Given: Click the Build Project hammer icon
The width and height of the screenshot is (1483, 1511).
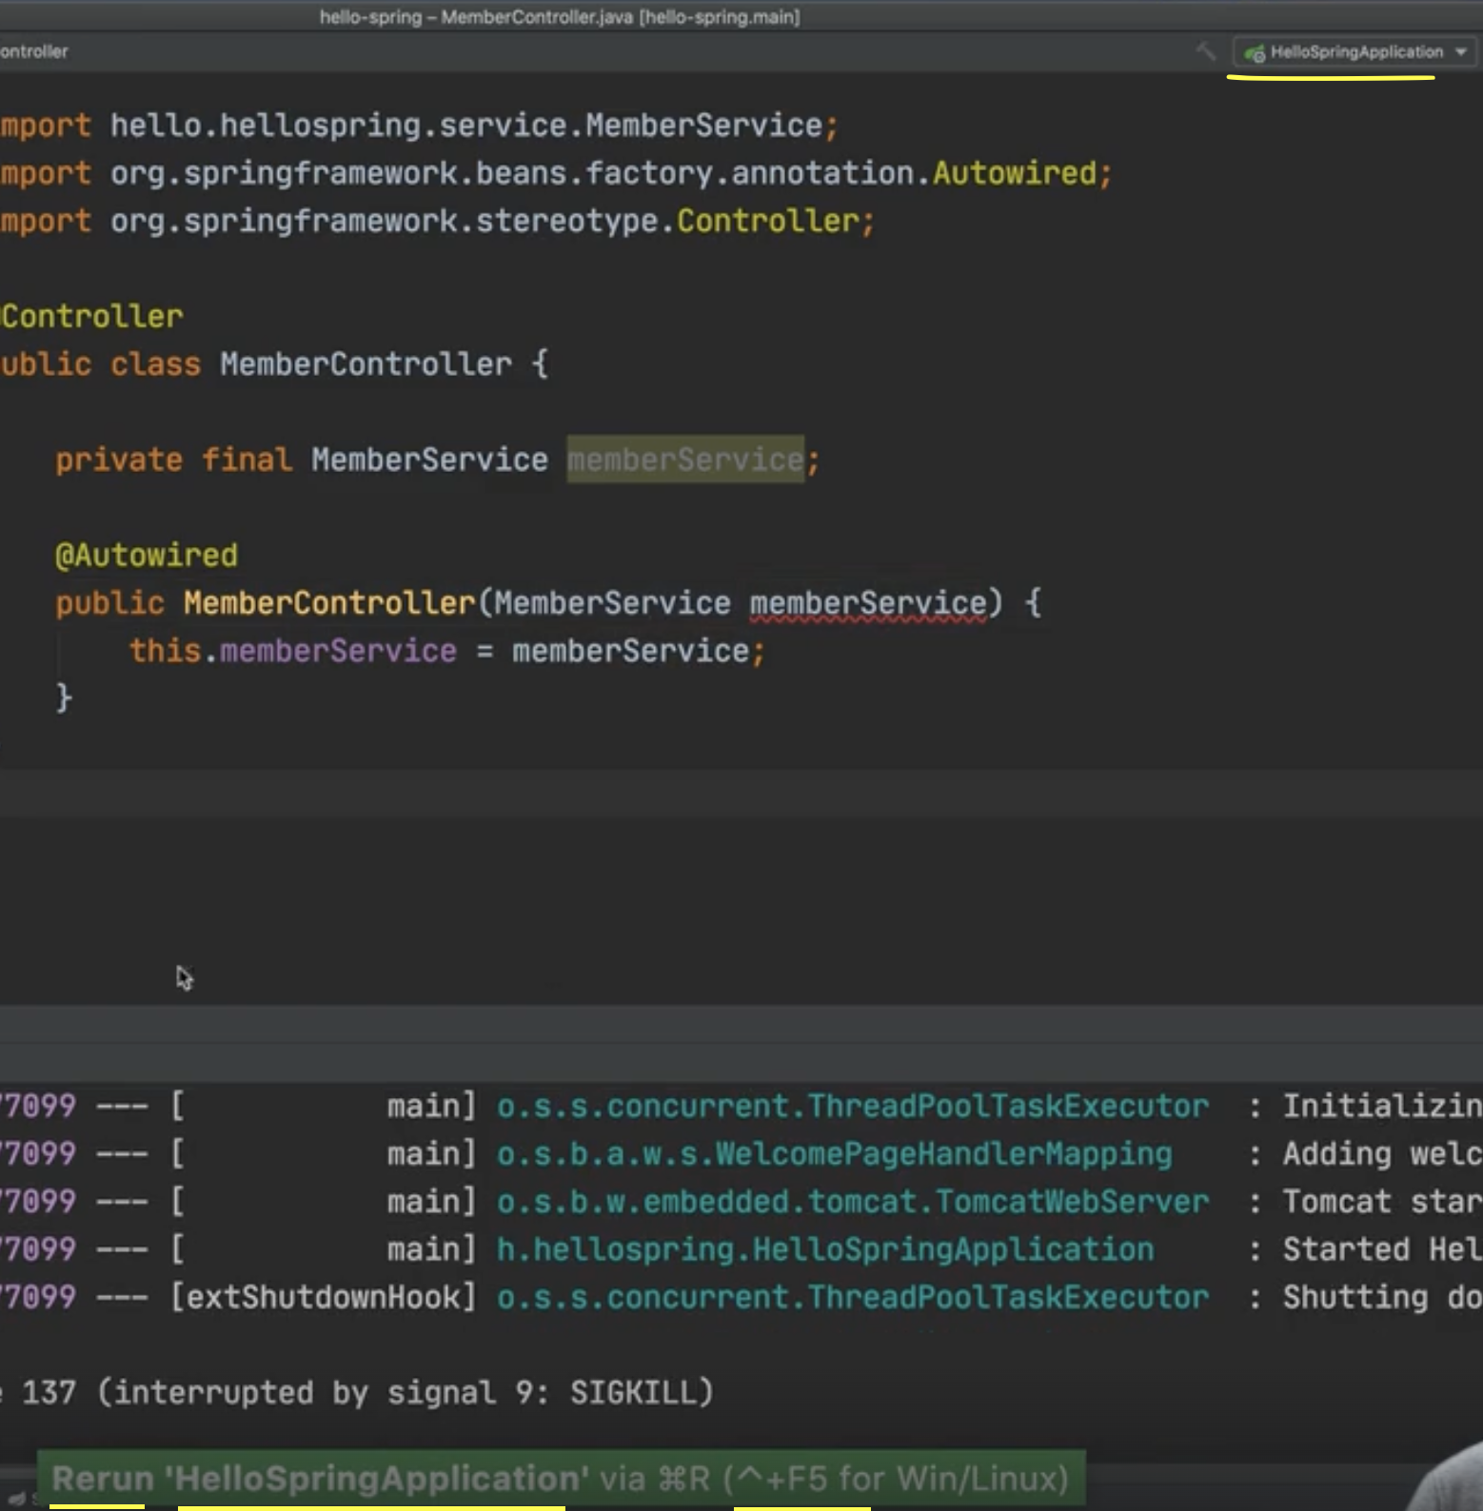Looking at the screenshot, I should (1206, 51).
